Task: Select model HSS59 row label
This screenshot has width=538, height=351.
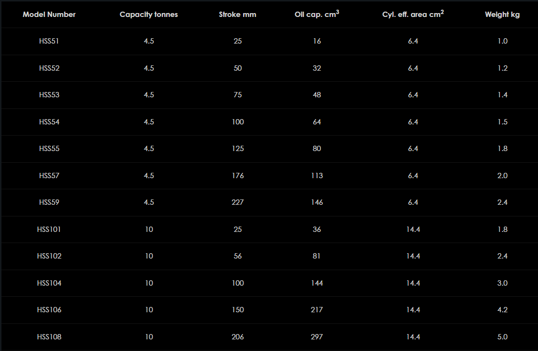Action: point(49,202)
